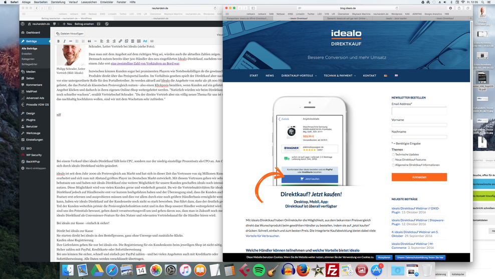Open Safari share button in idealo window

(459, 8)
